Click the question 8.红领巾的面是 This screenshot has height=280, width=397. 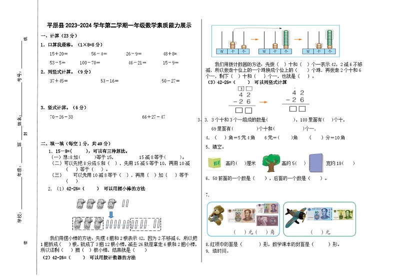(272, 244)
